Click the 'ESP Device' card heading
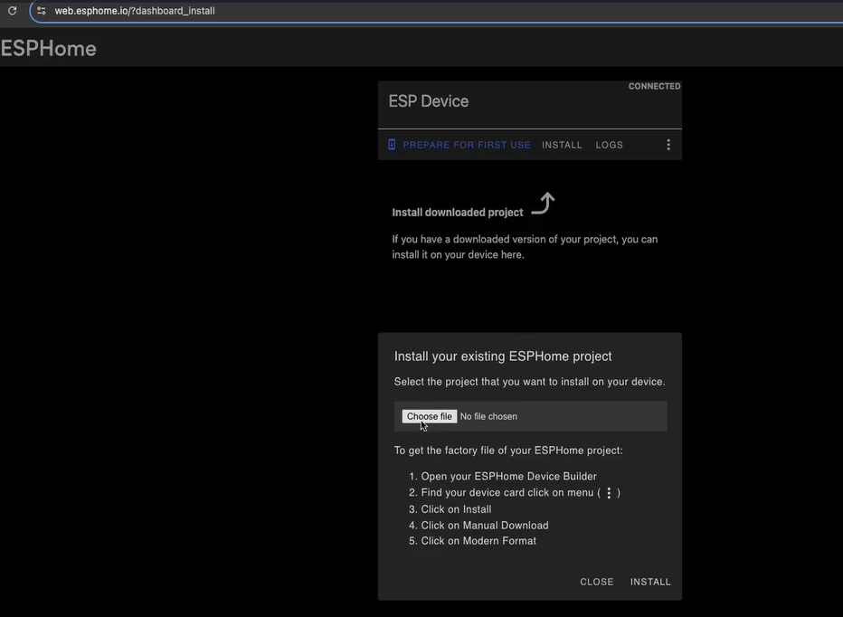 coord(429,101)
